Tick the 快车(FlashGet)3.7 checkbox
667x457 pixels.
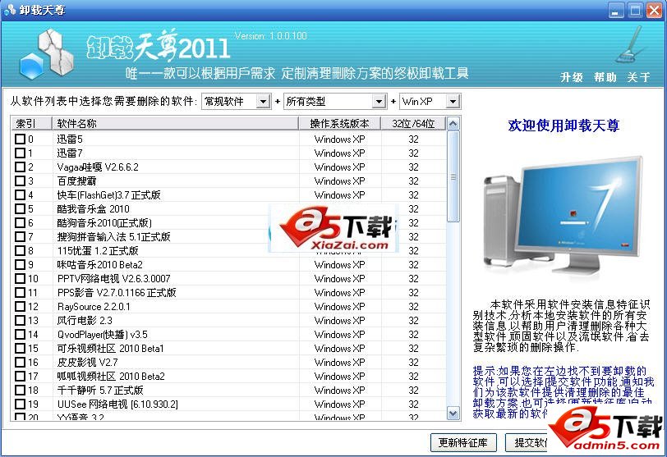tap(20, 195)
